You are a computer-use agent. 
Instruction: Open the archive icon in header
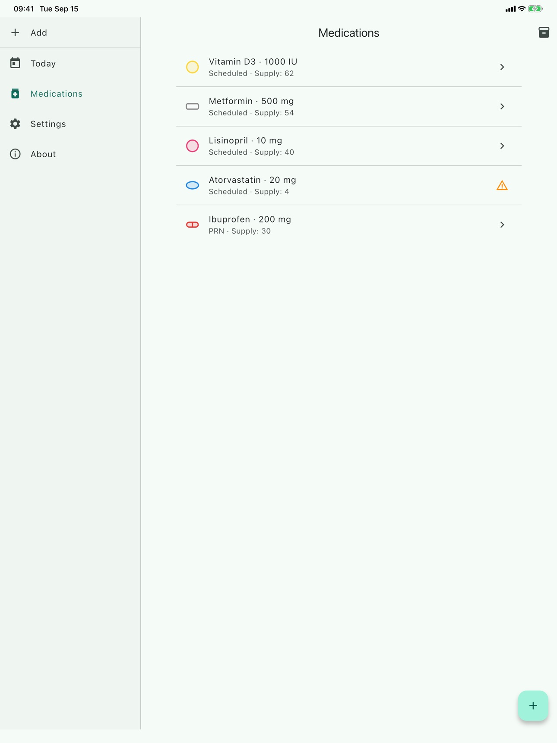point(544,32)
